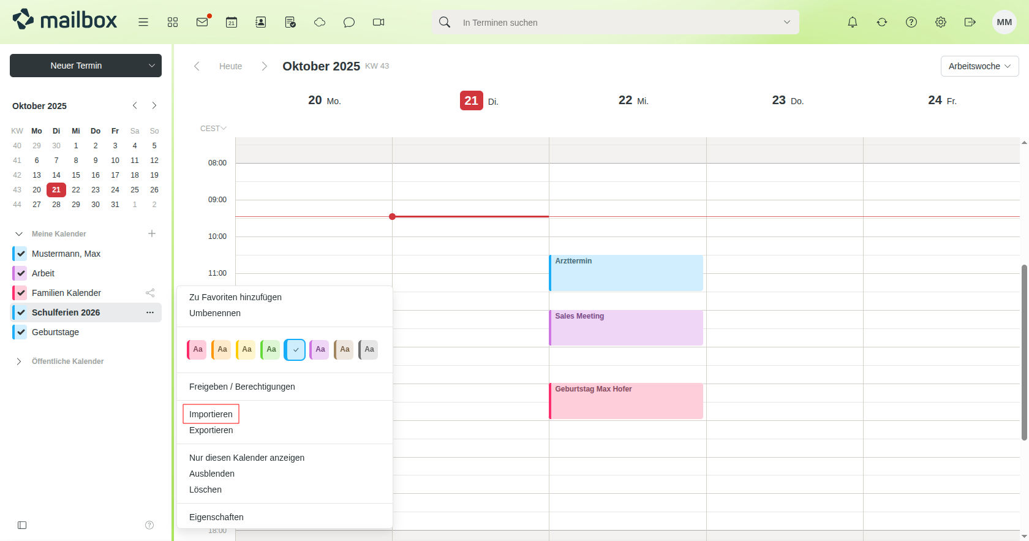Select Importieren from the context menu
The width and height of the screenshot is (1029, 541).
coord(211,414)
